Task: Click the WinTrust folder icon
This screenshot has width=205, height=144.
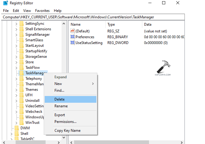Action: [x=21, y=123]
